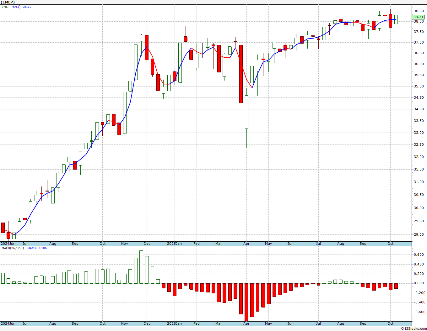Select the 0.000 zero label on MACD axis

(419, 283)
